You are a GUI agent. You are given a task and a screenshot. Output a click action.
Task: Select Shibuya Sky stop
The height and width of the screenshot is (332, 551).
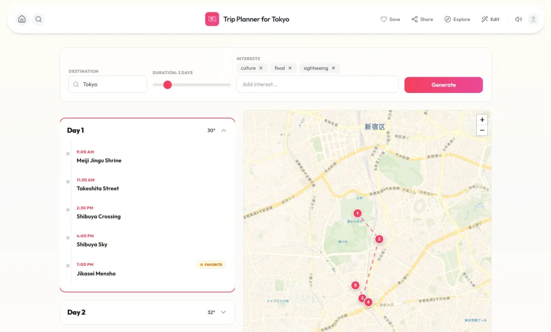[91, 244]
